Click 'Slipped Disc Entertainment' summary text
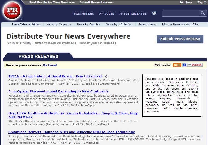Screen dimensions: 208x145 click(100, 84)
